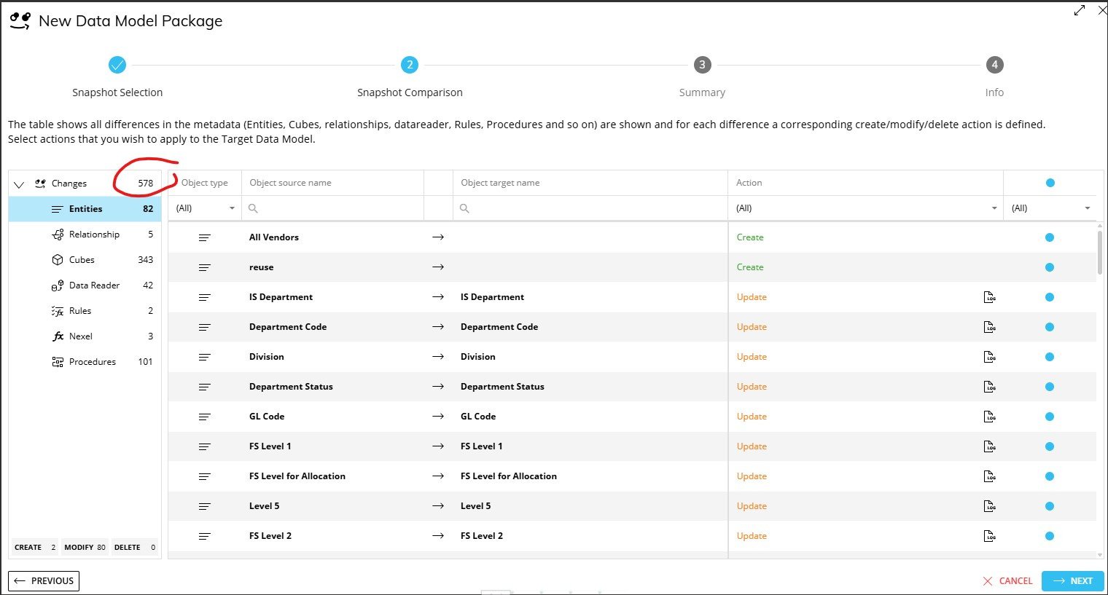Select the Rules category in changes tree
This screenshot has width=1108, height=595.
80,311
